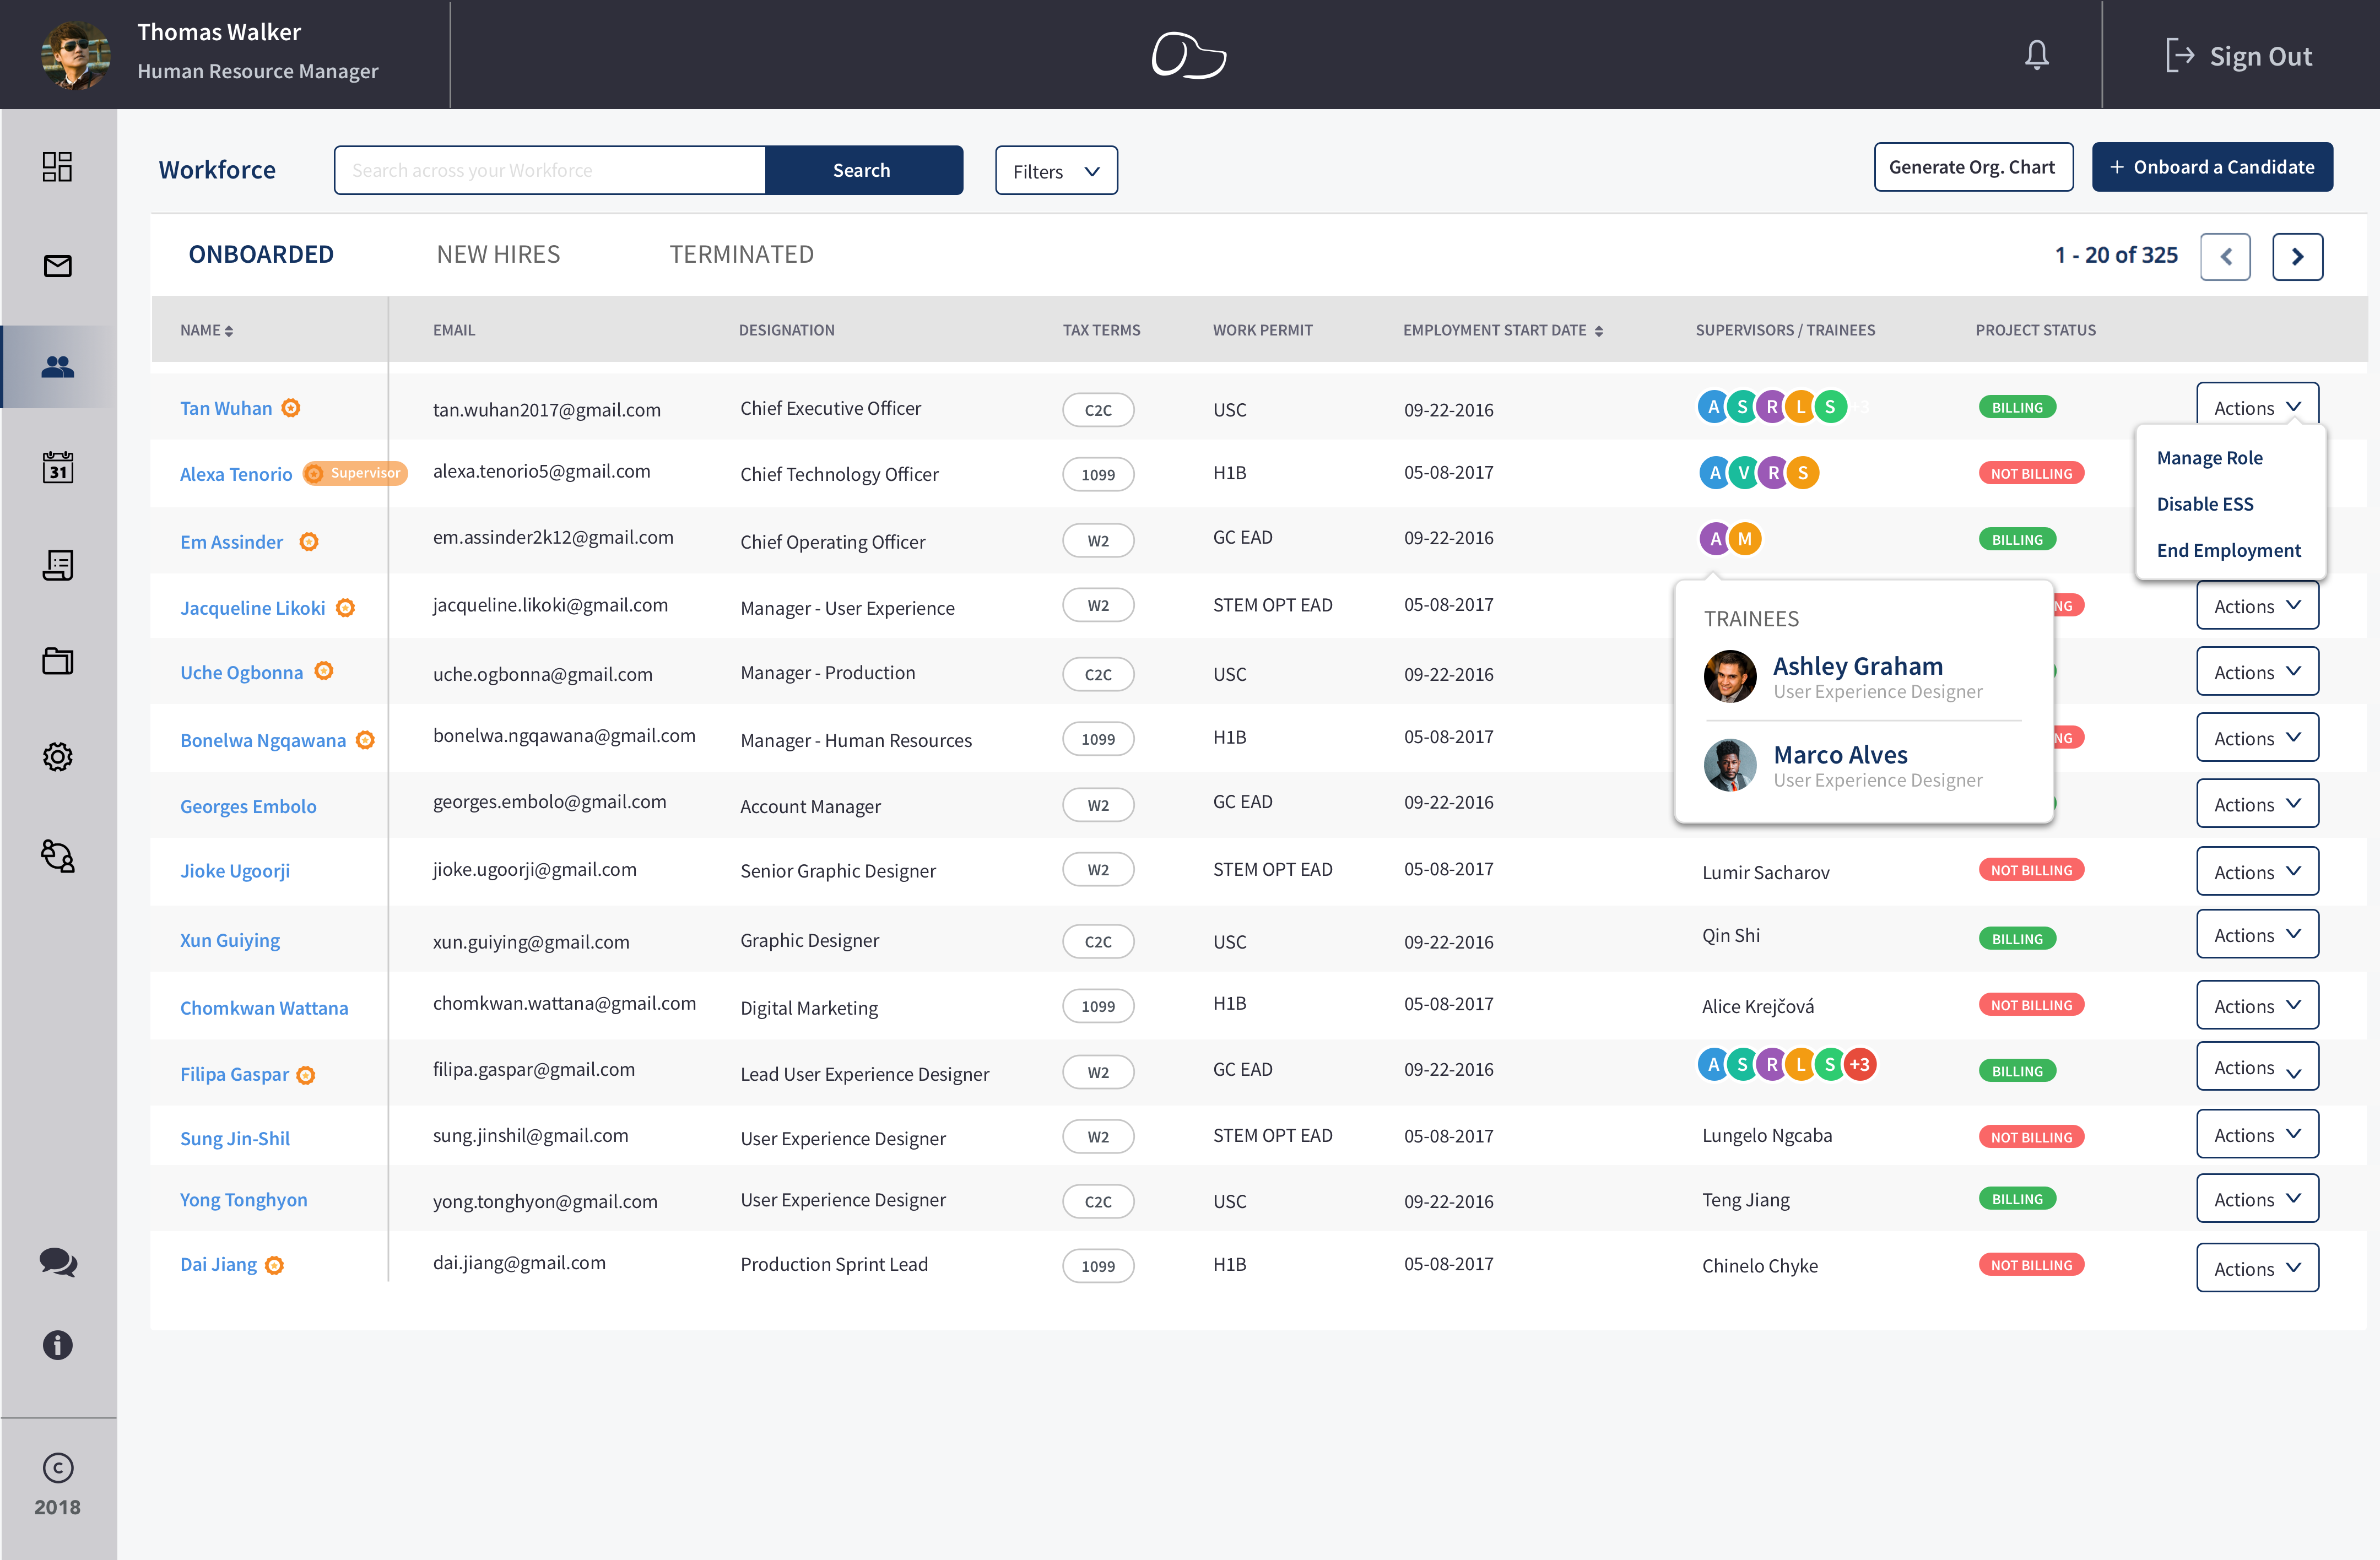
Task: Open the settings gear in sidebar
Action: click(57, 757)
